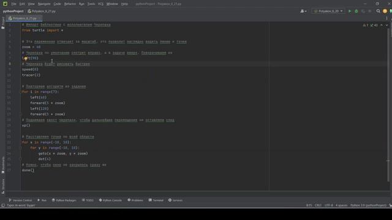Click the goto(x * zoom, y * zoom) line
Screen dimensions: 392x220
tap(63, 153)
